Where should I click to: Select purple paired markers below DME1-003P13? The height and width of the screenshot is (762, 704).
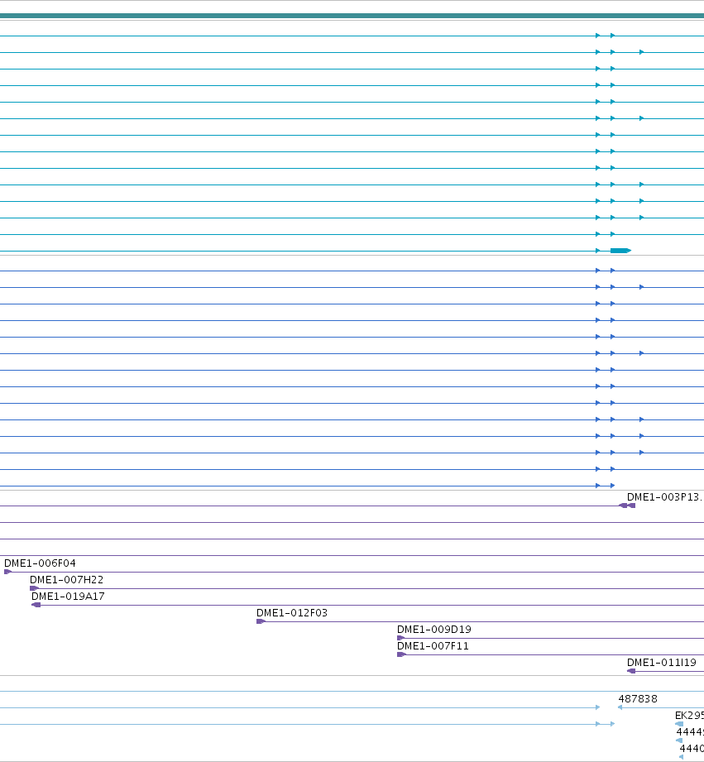coord(627,506)
